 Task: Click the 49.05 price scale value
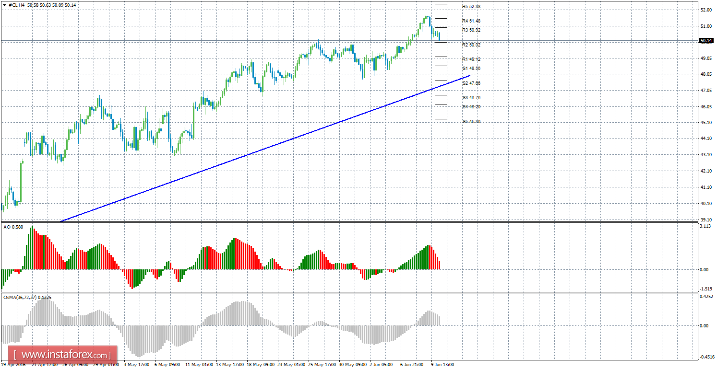[x=706, y=58]
